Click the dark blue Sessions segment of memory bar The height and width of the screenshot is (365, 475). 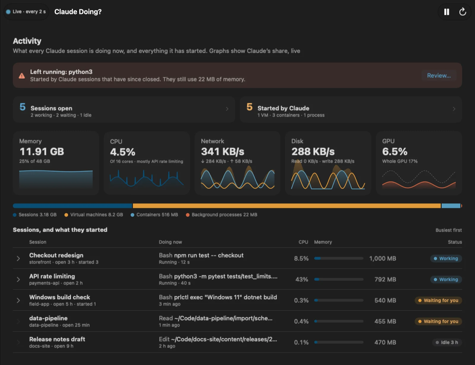72,206
